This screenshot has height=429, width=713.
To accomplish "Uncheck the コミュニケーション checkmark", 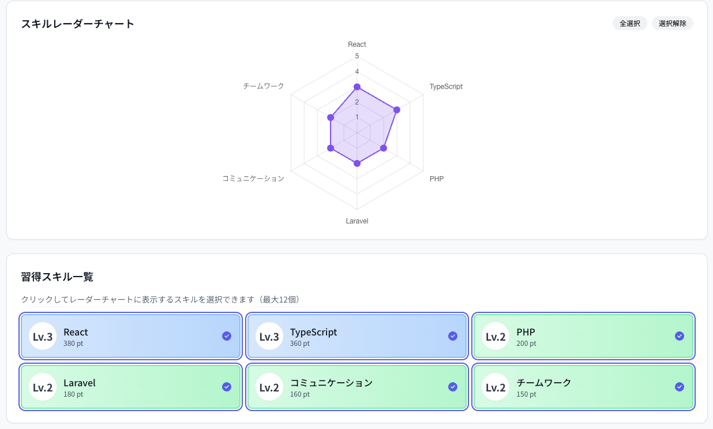I will tap(453, 387).
